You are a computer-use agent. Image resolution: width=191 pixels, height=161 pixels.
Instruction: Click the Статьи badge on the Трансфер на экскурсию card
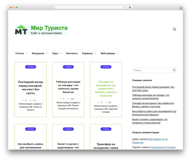[106, 129]
